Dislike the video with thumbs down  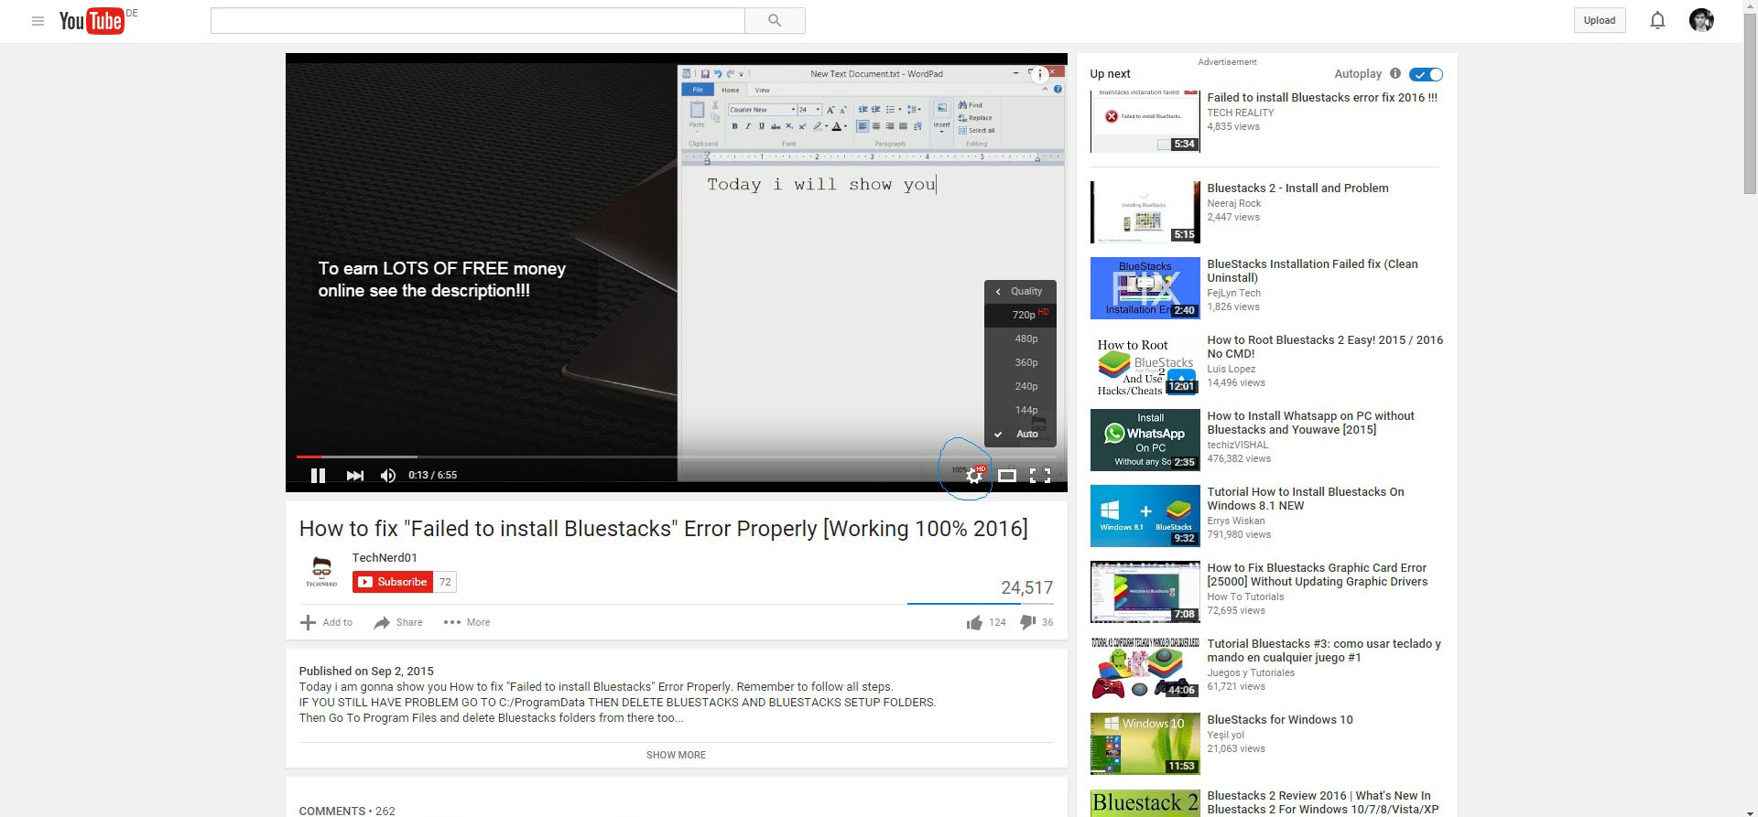point(1027,622)
